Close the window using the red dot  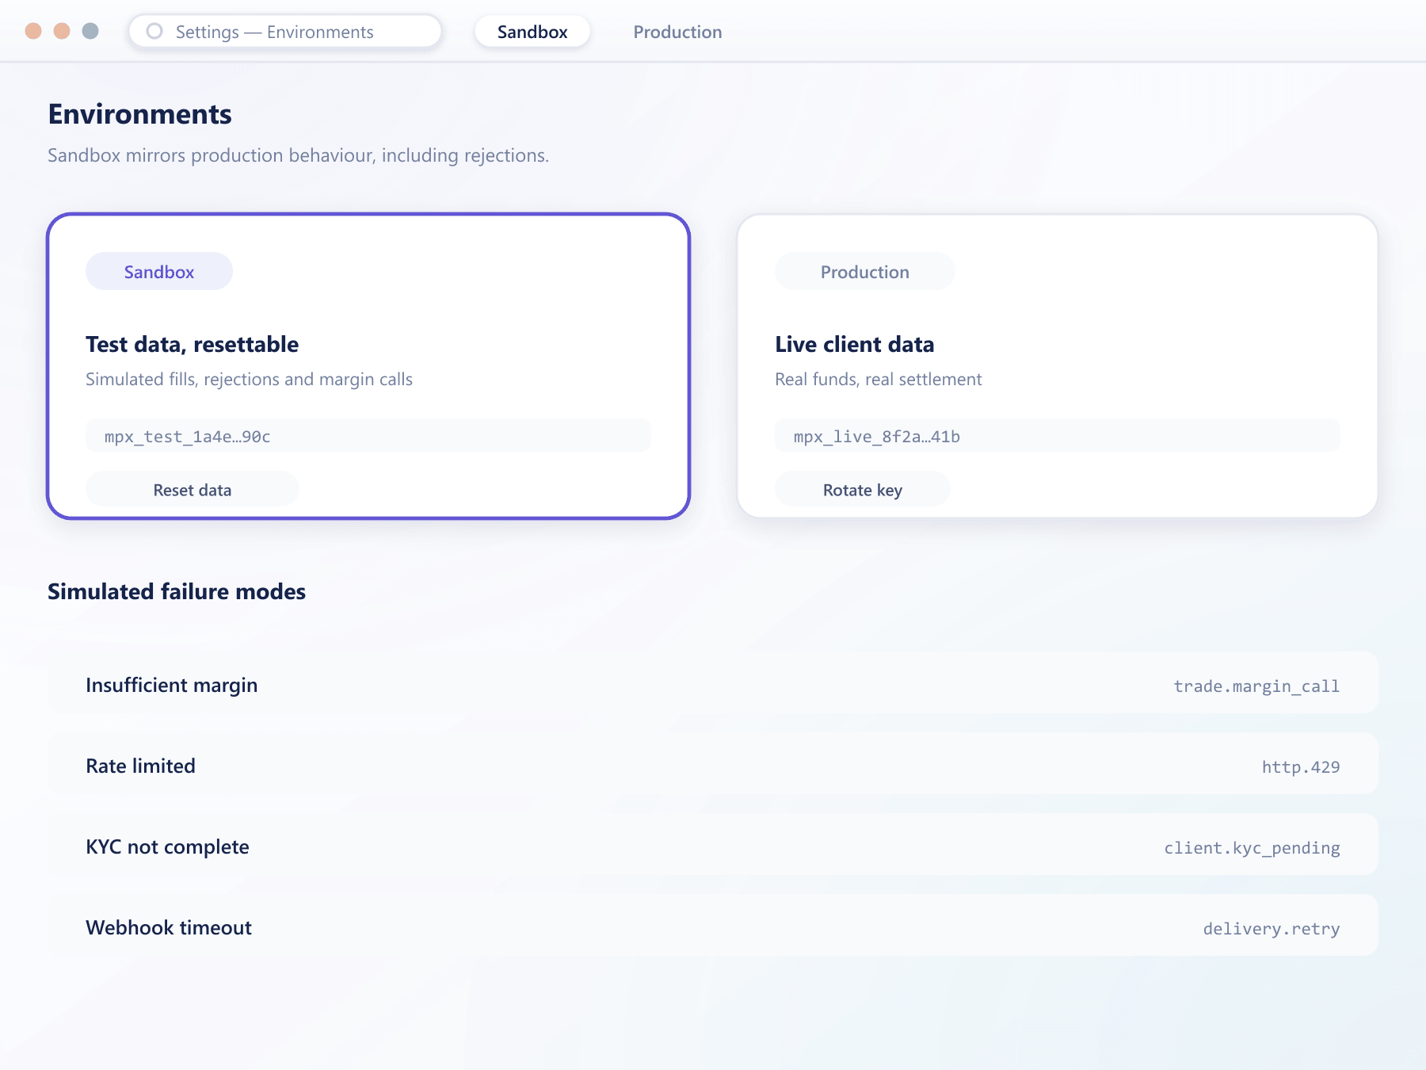tap(33, 31)
